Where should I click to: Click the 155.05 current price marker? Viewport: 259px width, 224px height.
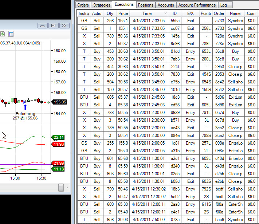[x=60, y=102]
